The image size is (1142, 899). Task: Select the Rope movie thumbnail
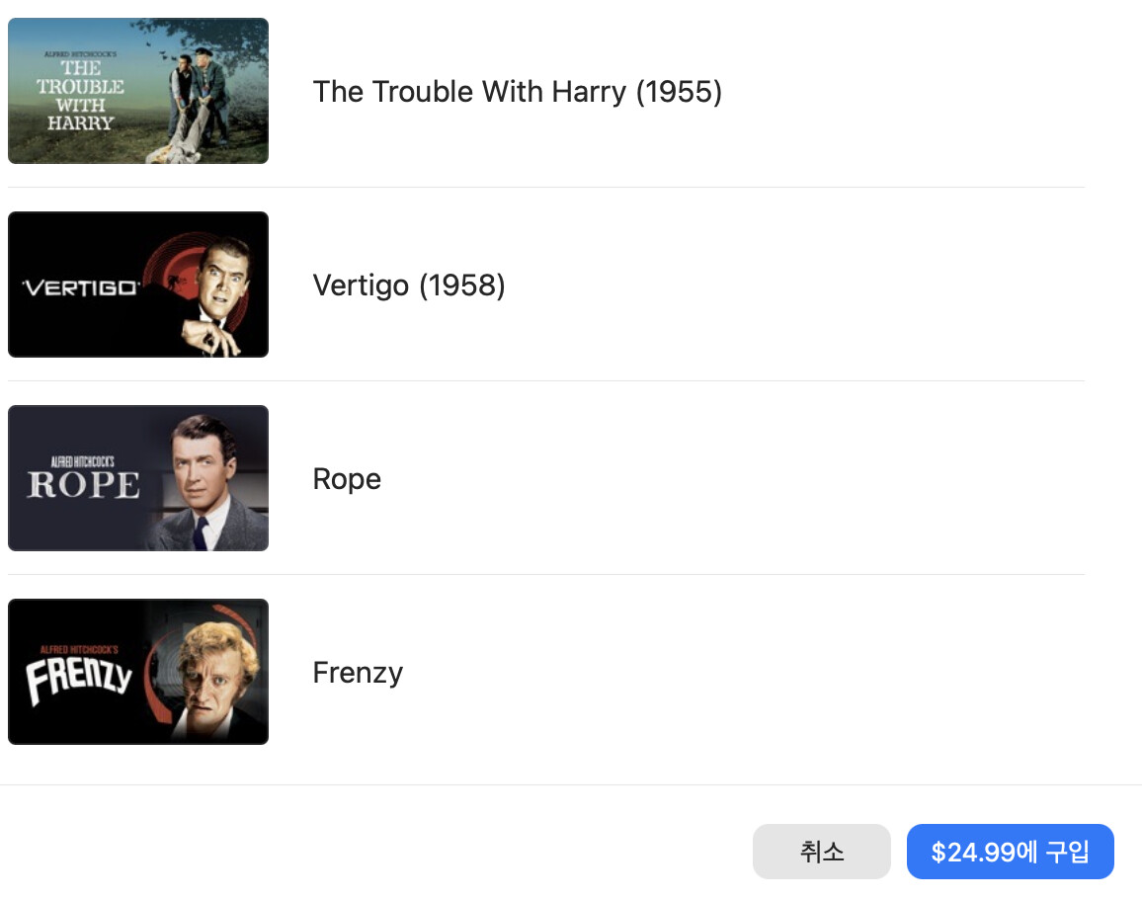click(138, 478)
